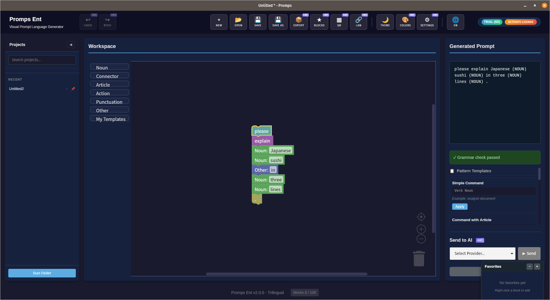Generate a QR code
The image size is (550, 300).
tap(339, 22)
